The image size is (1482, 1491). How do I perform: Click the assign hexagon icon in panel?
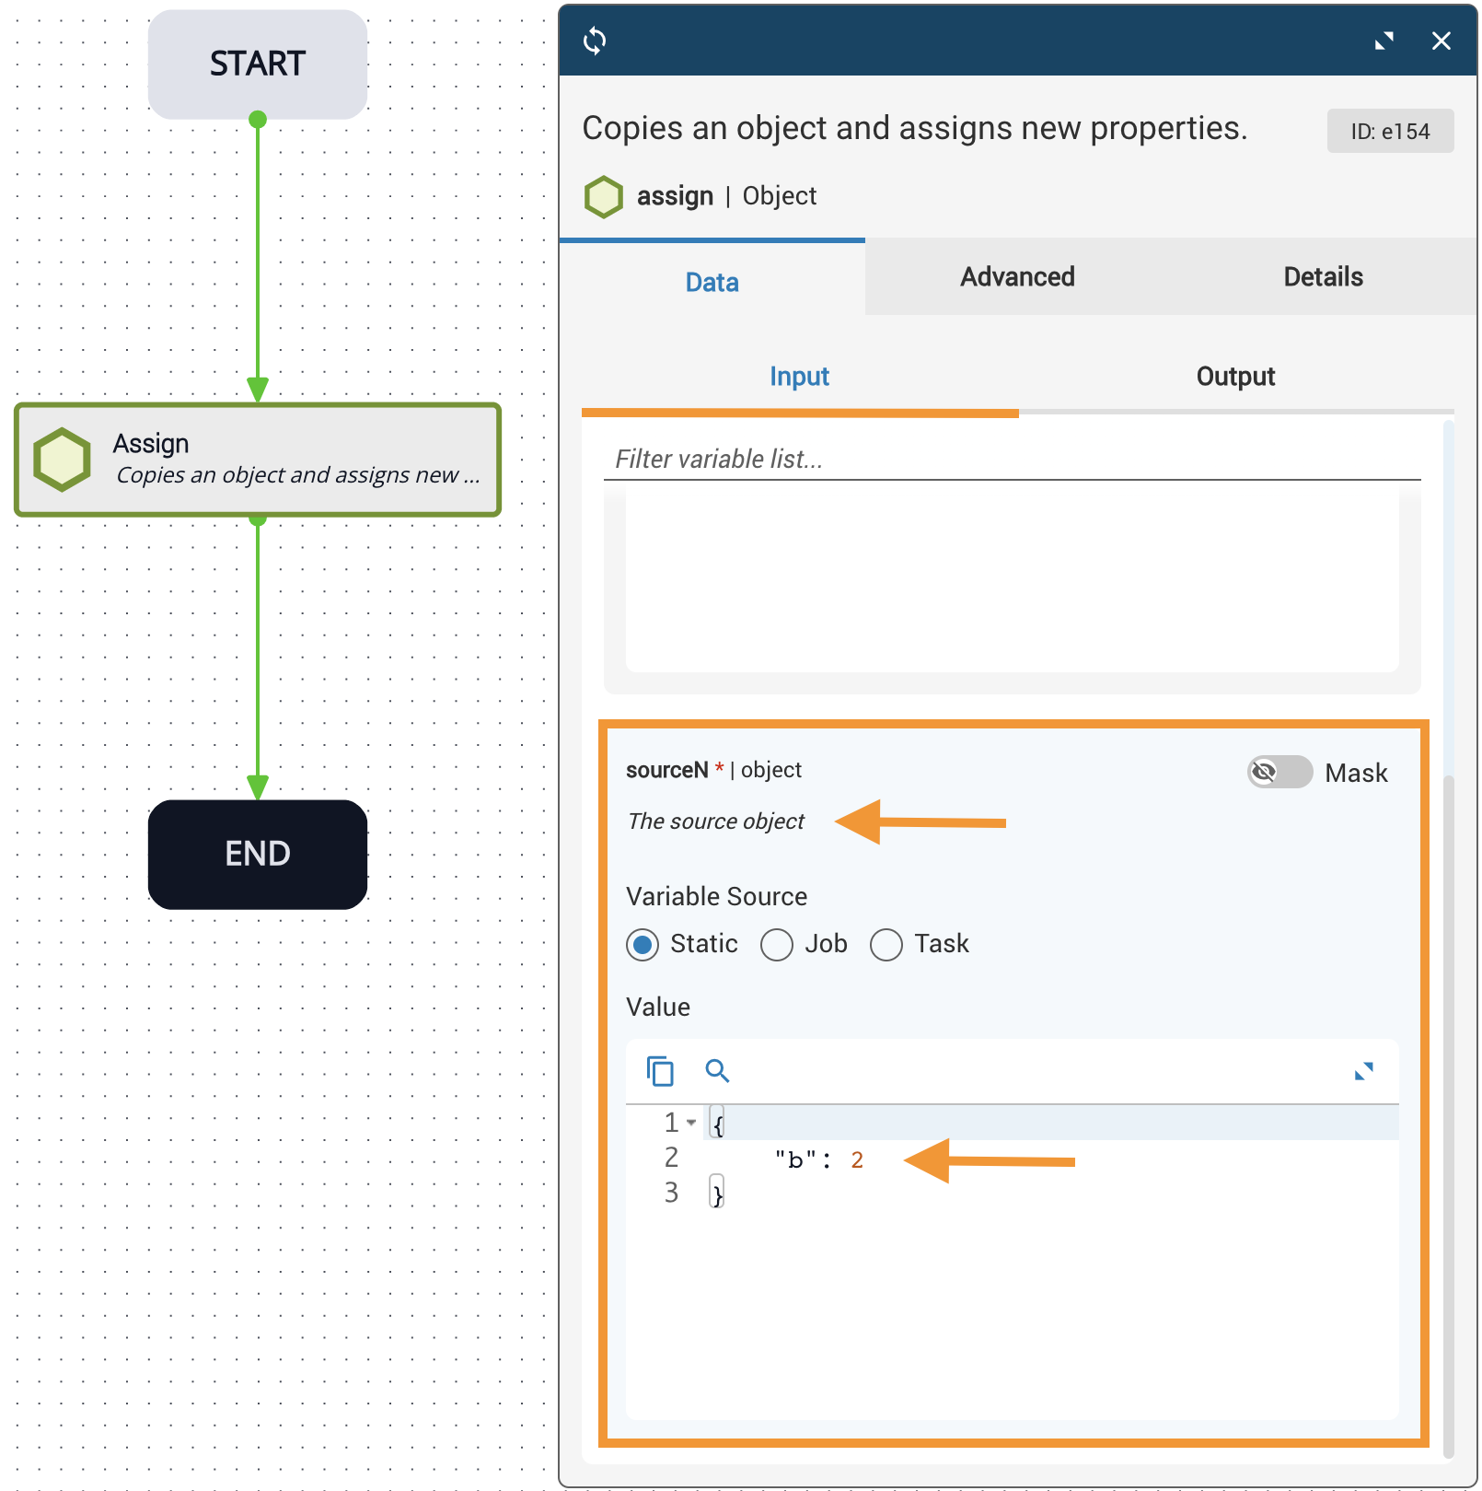(x=604, y=196)
